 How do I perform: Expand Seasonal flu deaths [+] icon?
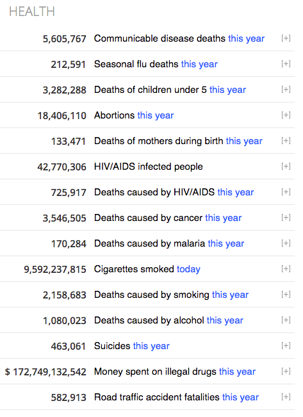pos(286,64)
